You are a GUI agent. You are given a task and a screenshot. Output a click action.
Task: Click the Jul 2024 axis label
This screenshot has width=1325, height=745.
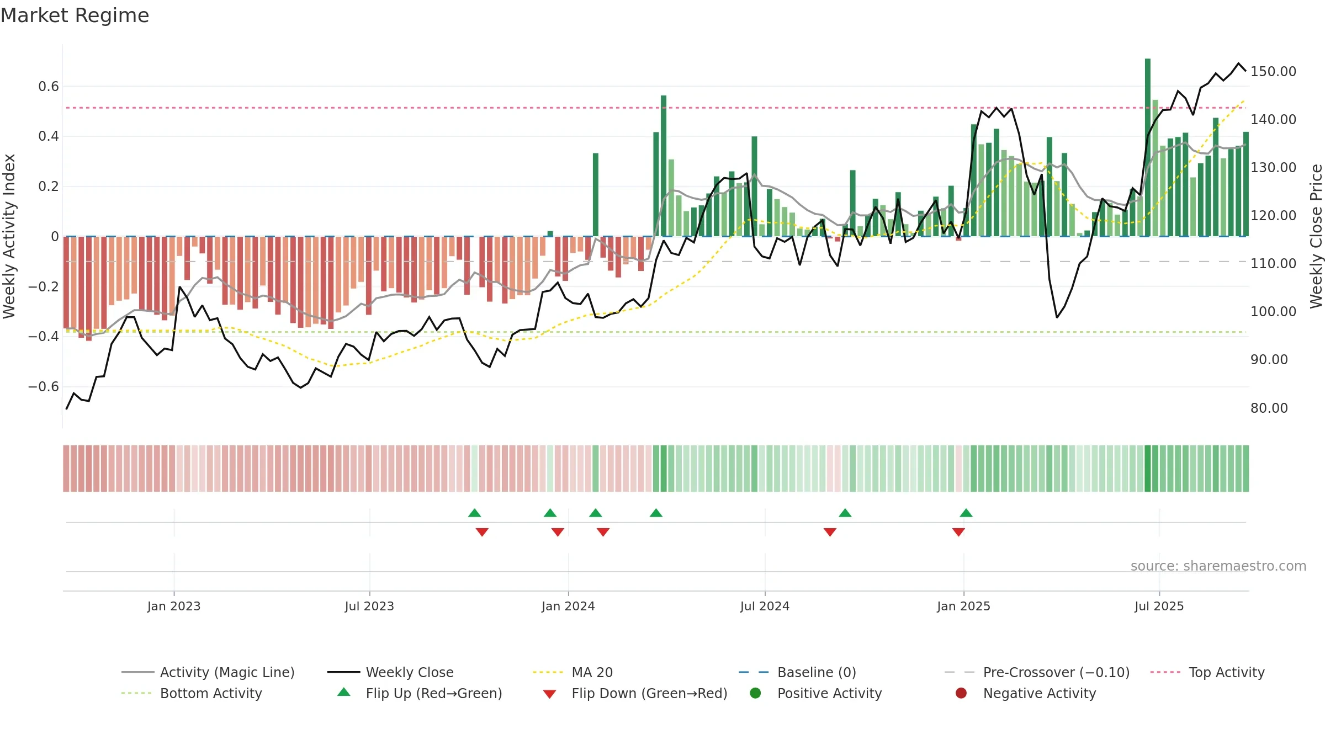765,606
